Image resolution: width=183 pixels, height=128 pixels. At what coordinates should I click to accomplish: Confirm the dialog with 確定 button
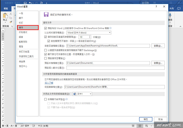pos(146,119)
